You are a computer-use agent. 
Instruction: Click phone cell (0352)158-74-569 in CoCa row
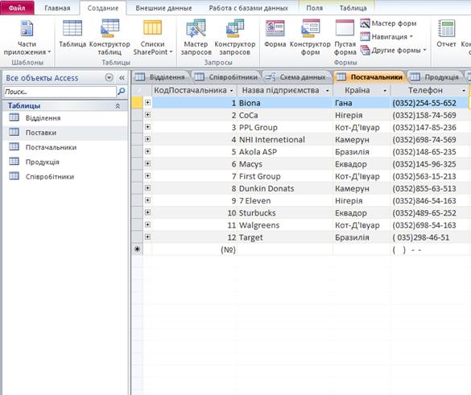tap(430, 115)
